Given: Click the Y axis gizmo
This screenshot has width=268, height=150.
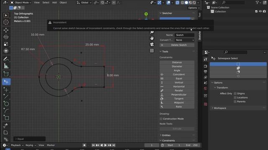Looking at the screenshot, I should tap(146, 14).
